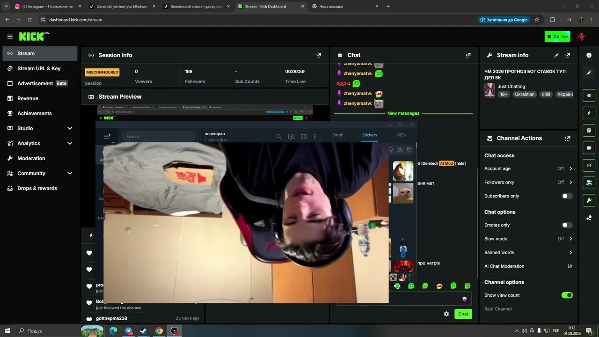Click the pencil edit icon in the right rail
This screenshot has width=599, height=337.
[589, 73]
